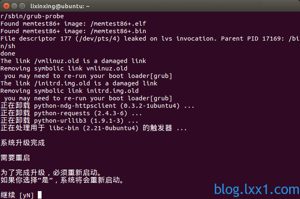Maximize the terminal window
This screenshot has width=300, height=199.
click(22, 6)
